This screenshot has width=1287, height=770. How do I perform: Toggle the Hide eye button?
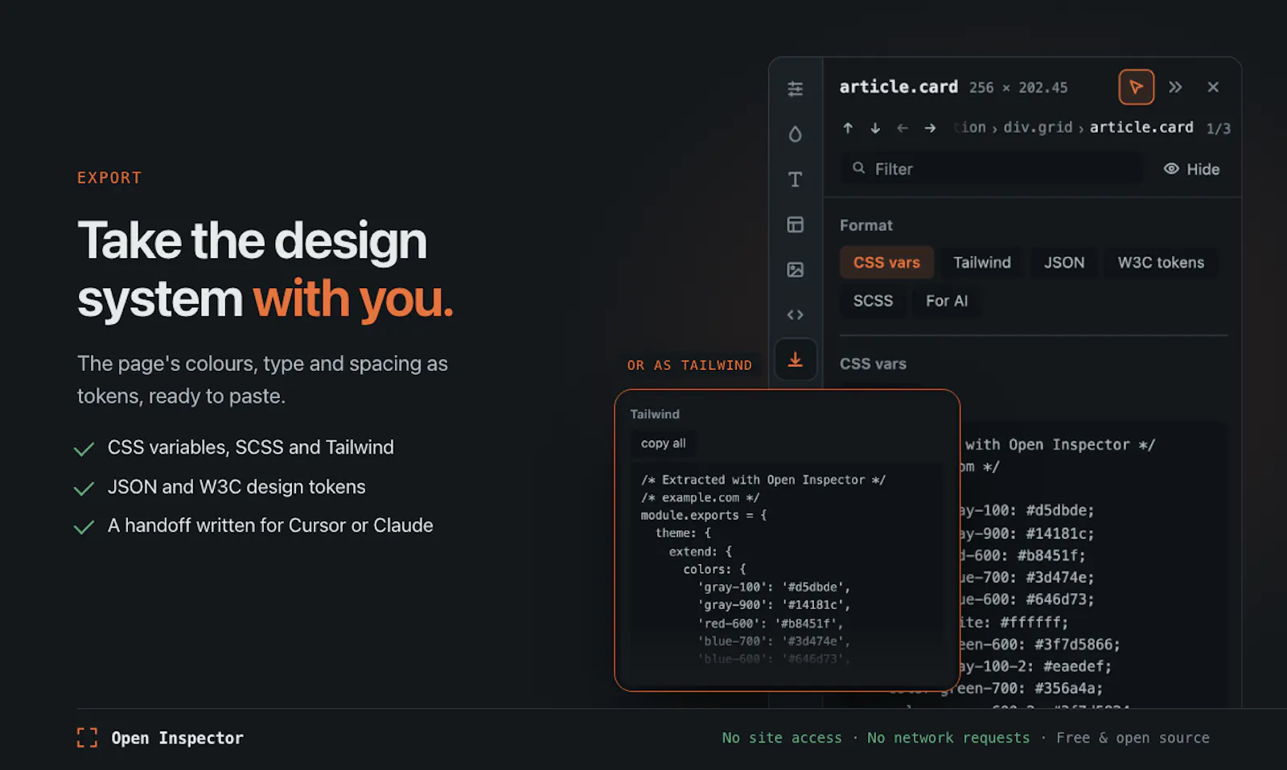[1191, 169]
